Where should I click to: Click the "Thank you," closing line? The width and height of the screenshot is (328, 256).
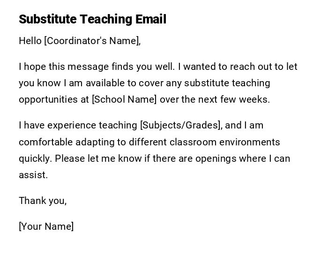pos(43,201)
